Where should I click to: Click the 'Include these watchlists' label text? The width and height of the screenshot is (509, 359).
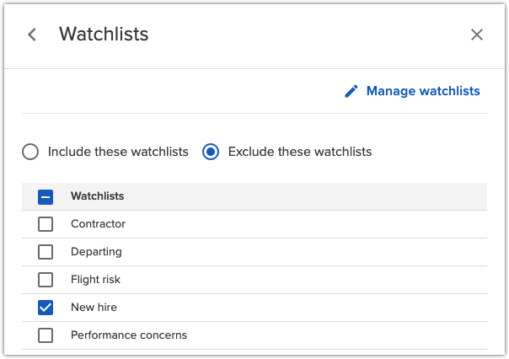click(x=118, y=152)
